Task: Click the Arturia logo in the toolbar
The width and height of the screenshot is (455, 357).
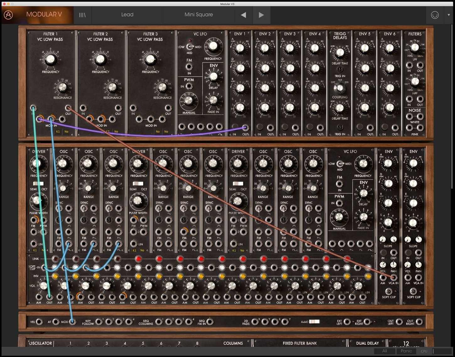Action: click(x=8, y=15)
